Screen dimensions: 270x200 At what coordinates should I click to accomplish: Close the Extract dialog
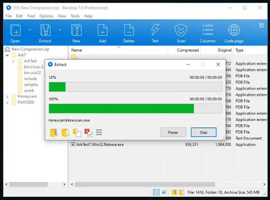218,64
